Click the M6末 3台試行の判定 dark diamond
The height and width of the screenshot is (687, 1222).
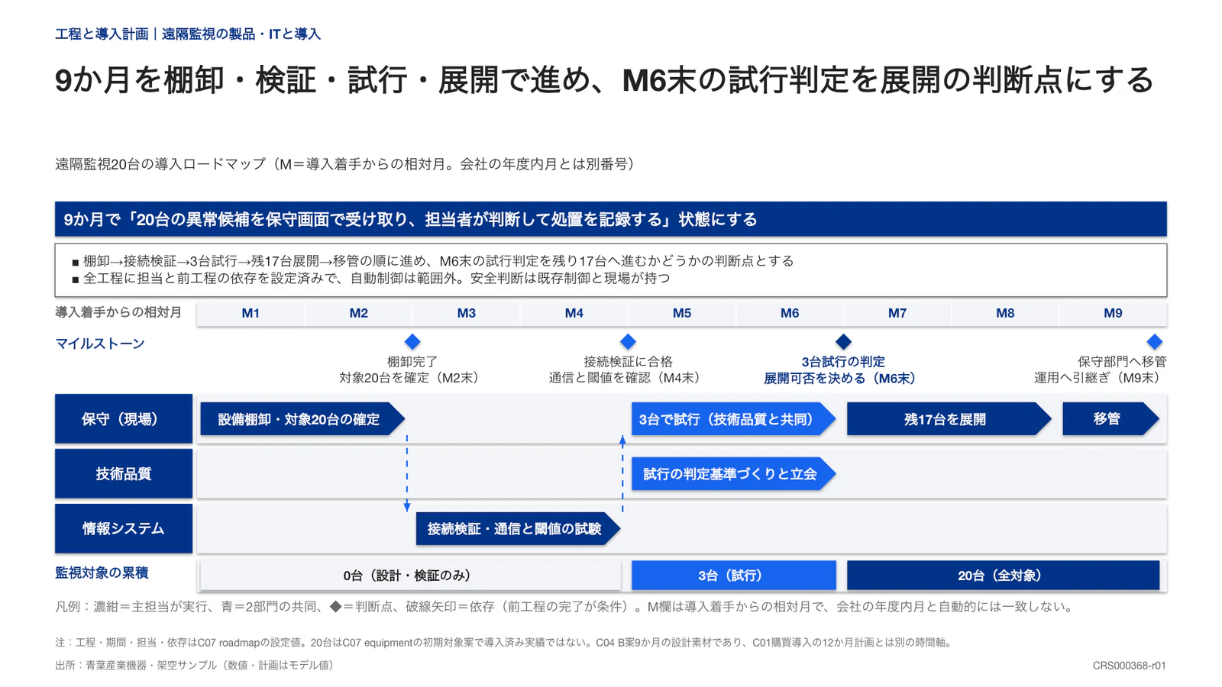click(843, 341)
